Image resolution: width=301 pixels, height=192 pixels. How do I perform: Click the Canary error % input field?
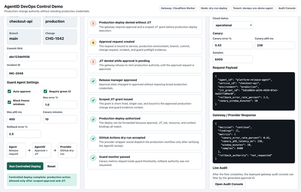click(233, 45)
